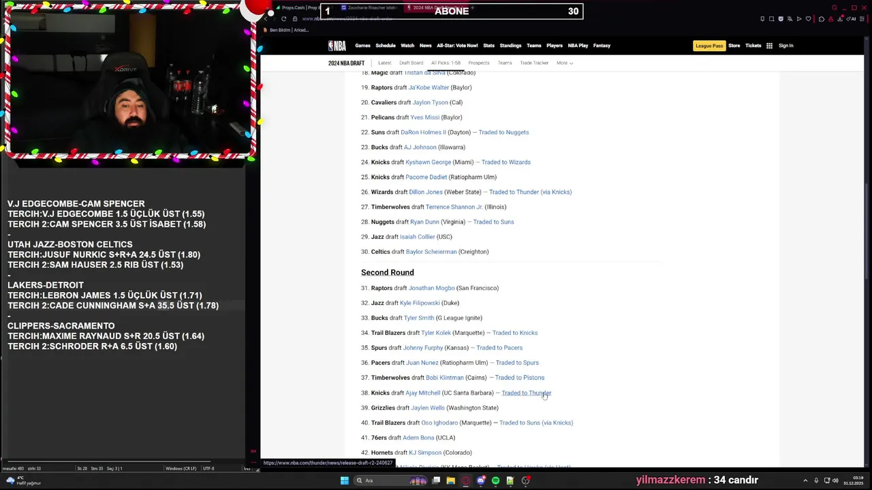Click the LAKERS-DETROIT line in the notes

46,285
